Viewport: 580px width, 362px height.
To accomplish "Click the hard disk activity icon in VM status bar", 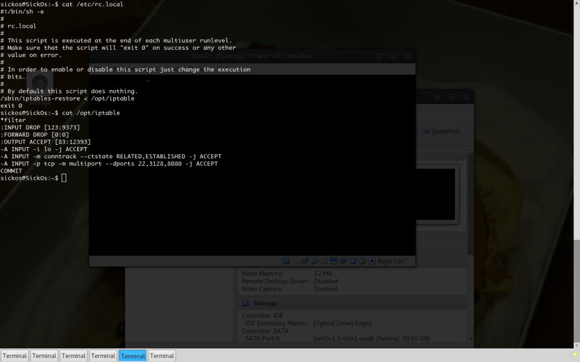I will click(286, 261).
